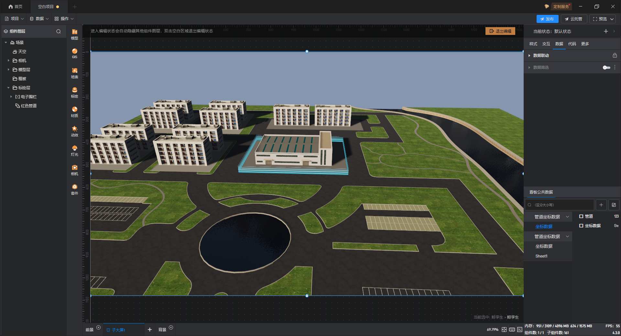Open the 模型 (Model) tool icon

(74, 34)
